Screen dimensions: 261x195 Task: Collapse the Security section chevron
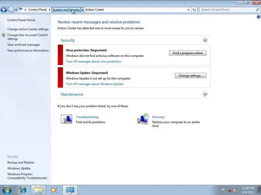tap(205, 40)
